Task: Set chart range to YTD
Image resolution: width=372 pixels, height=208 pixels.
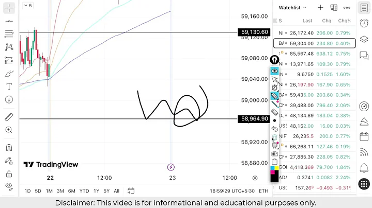Action: (x=84, y=191)
